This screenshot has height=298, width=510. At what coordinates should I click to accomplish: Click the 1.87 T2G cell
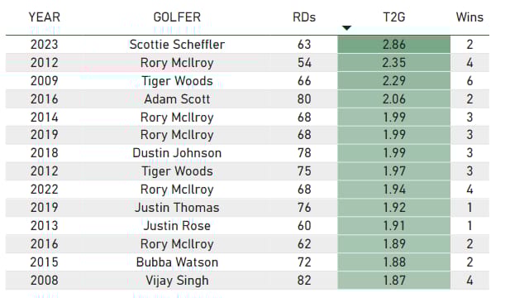[394, 280]
